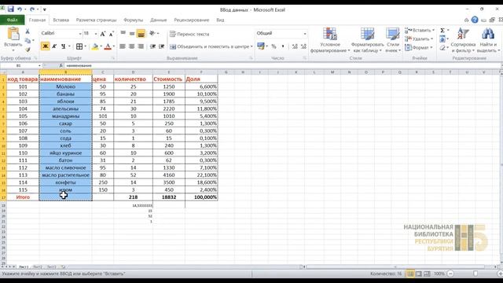
Task: Click the Cut scissors icon
Action: click(x=28, y=31)
